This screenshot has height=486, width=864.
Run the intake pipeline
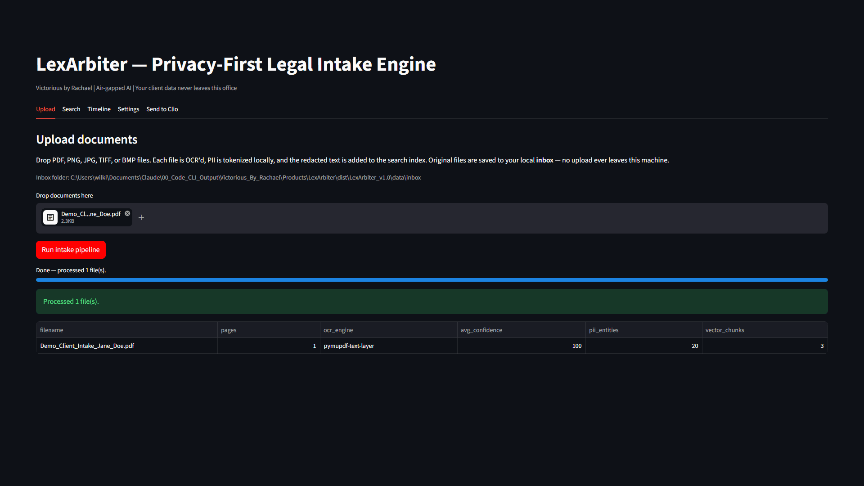[71, 250]
